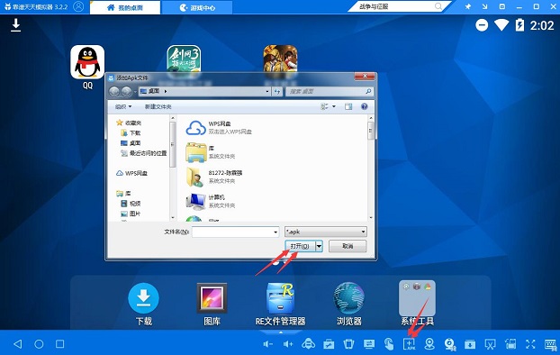Select the 库 system folder in list
Viewport: 560px width, 355px height.
tap(211, 152)
